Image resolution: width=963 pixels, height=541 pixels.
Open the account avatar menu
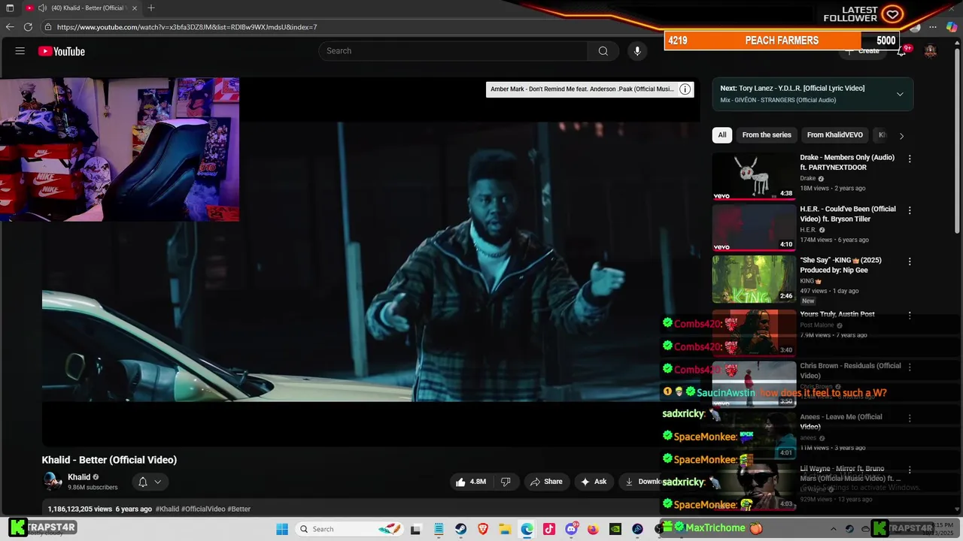point(931,51)
